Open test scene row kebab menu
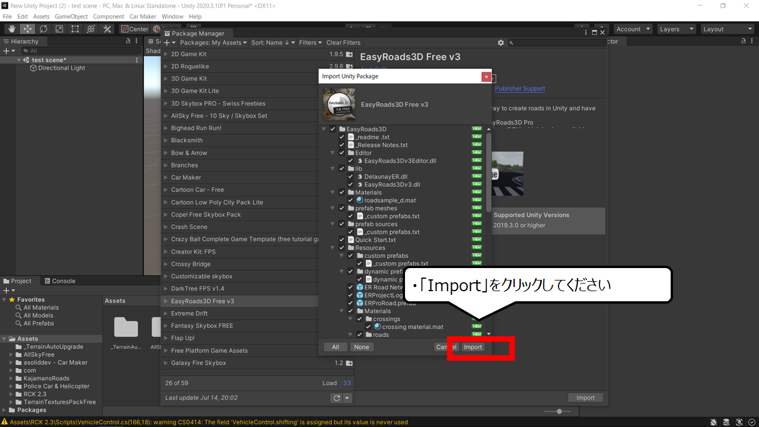Screen dimensions: 759x427 tap(137, 60)
